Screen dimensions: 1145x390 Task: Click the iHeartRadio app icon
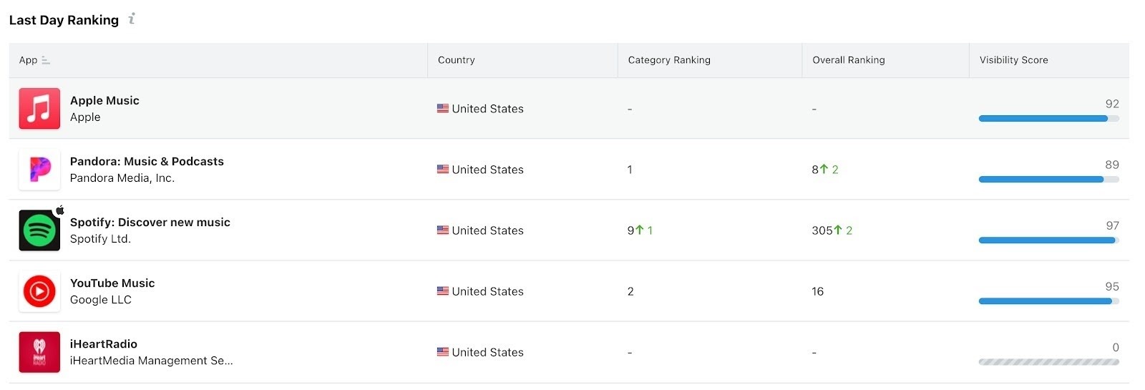(39, 352)
